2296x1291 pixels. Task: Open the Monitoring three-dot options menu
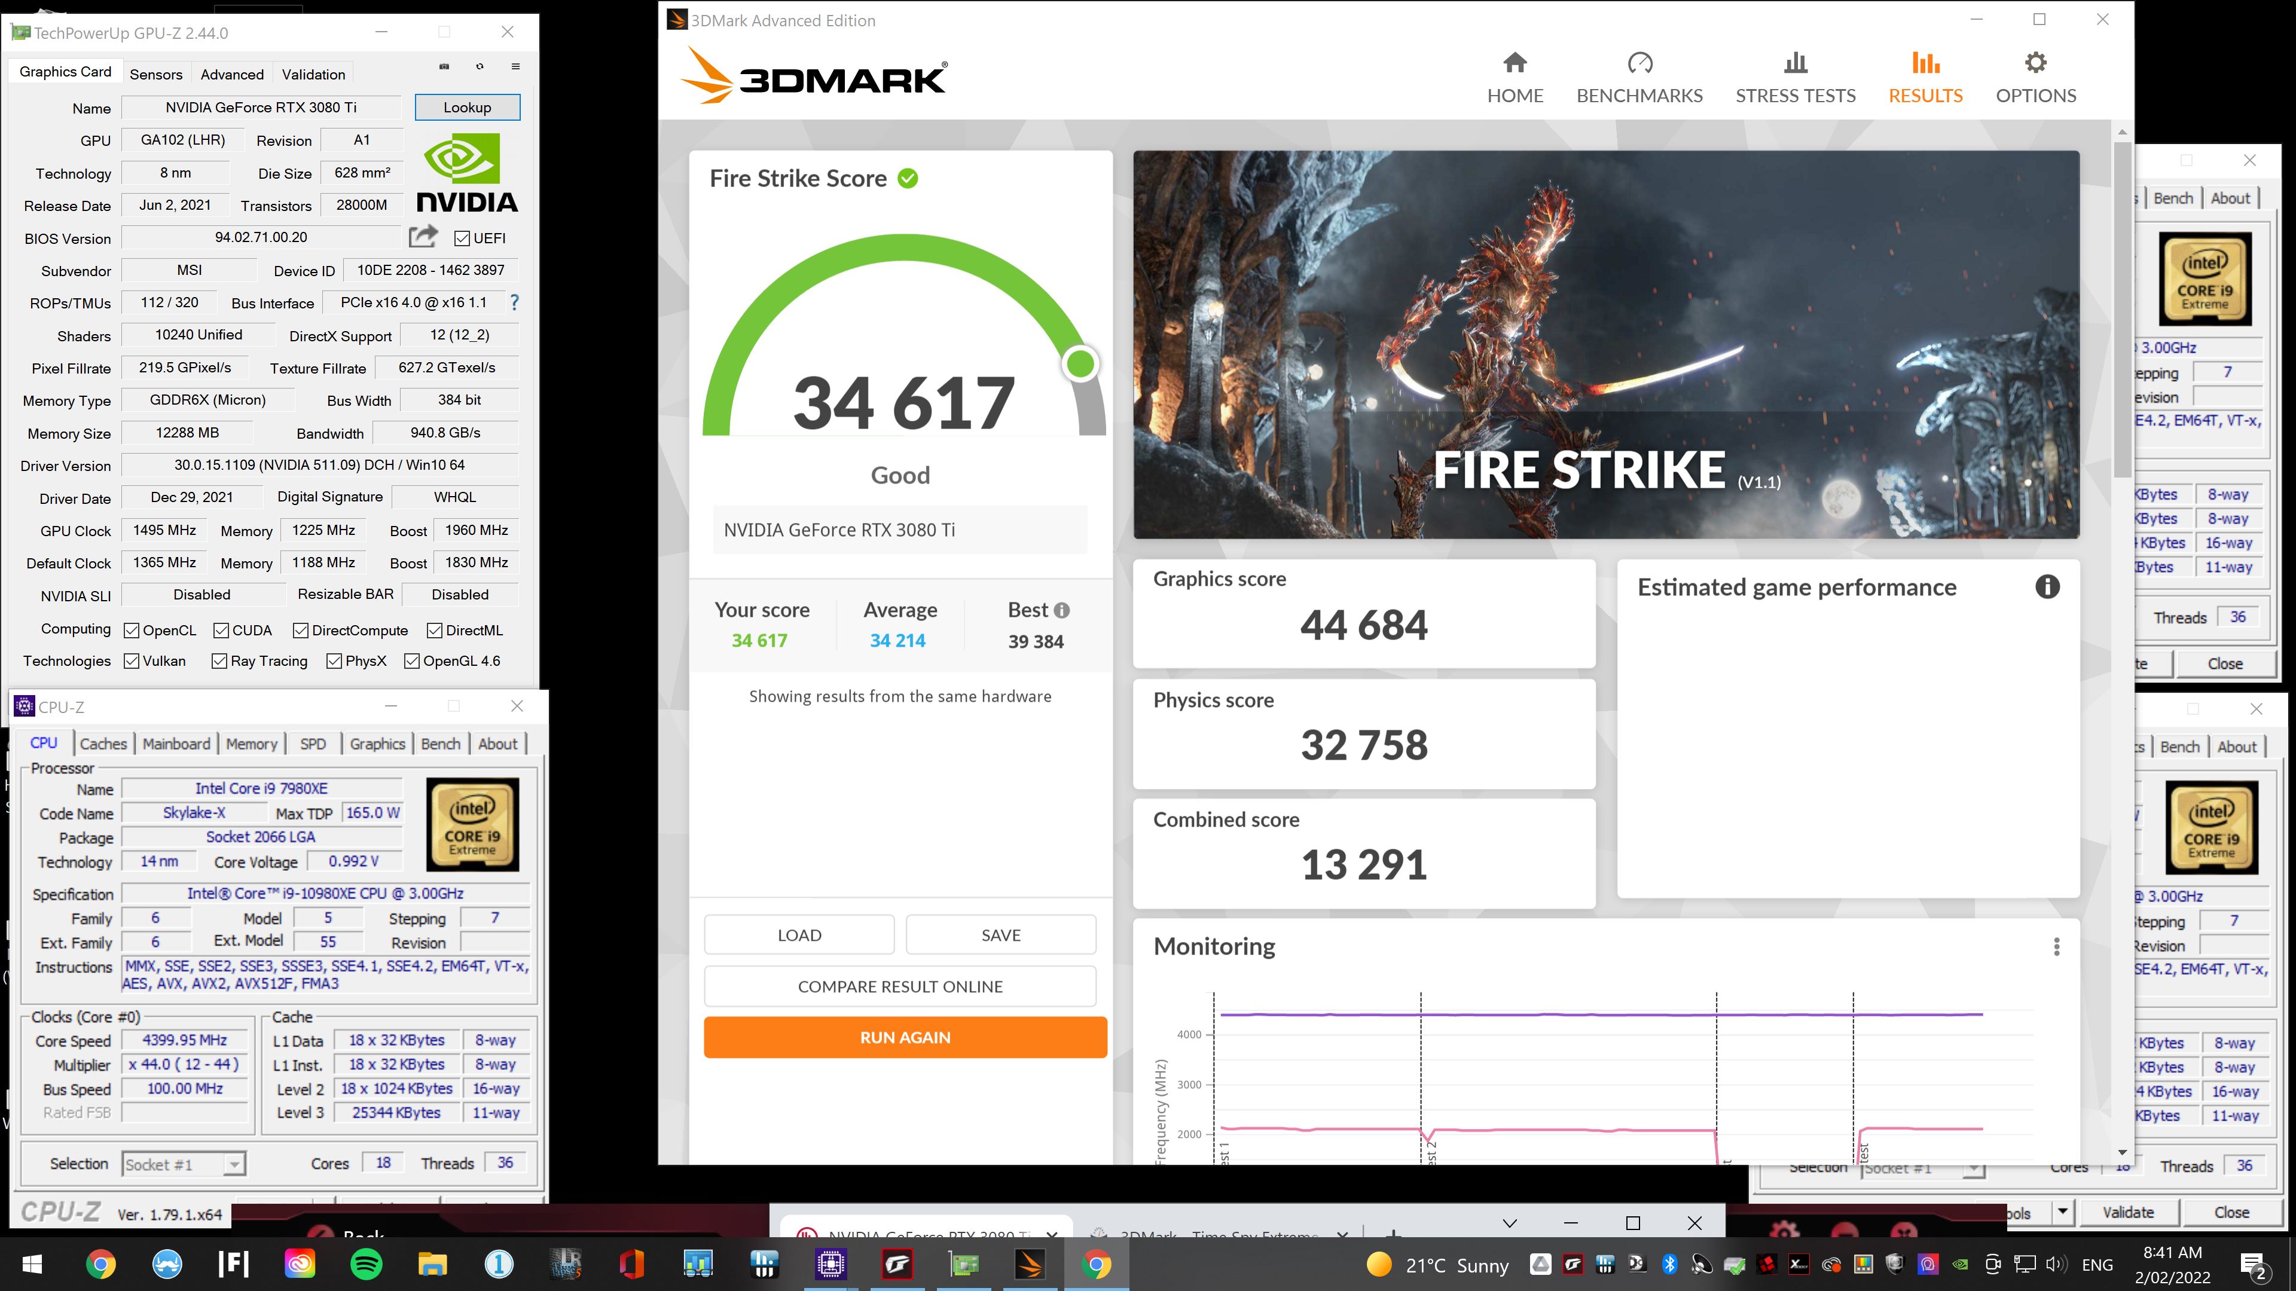(2056, 946)
